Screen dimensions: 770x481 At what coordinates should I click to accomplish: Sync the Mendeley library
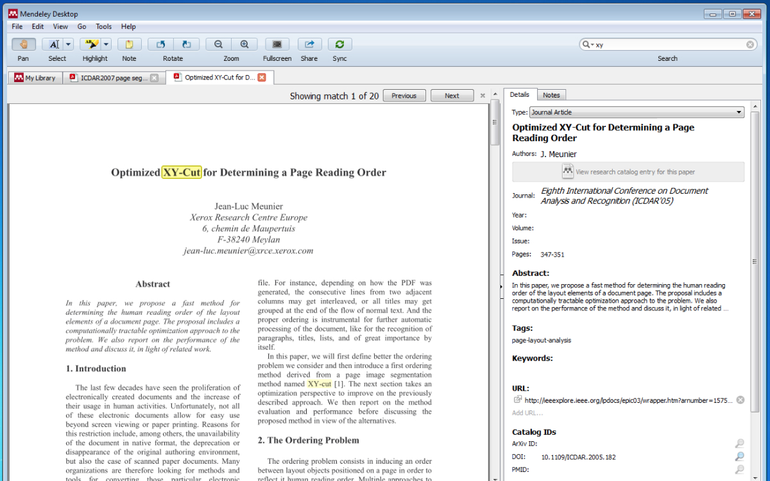[339, 44]
